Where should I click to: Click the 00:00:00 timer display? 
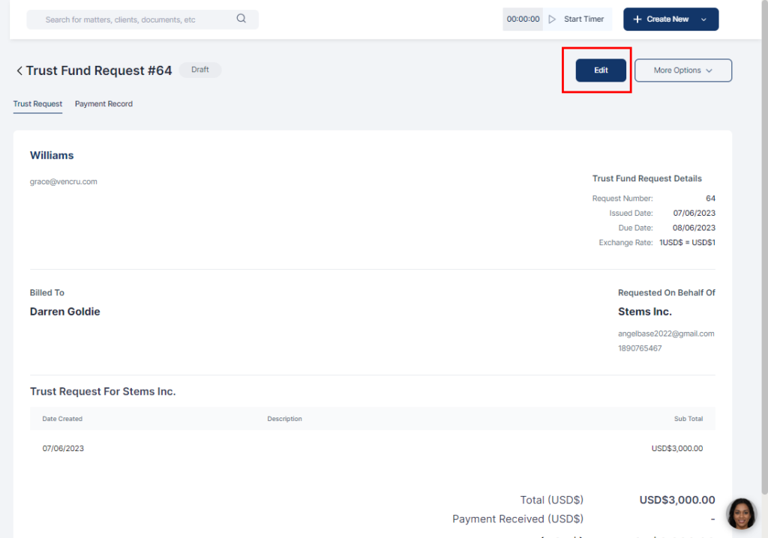pos(523,19)
